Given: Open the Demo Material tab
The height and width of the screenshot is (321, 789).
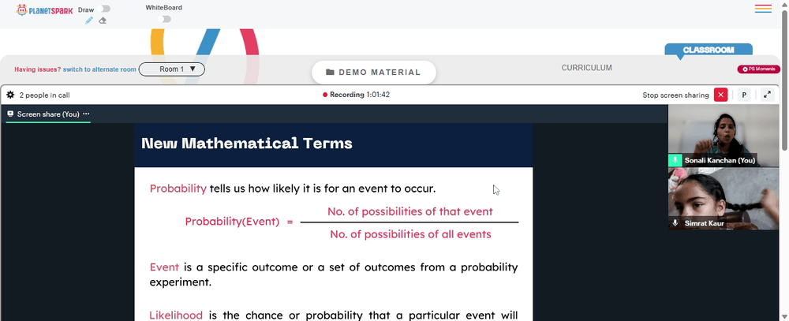Looking at the screenshot, I should 374,73.
